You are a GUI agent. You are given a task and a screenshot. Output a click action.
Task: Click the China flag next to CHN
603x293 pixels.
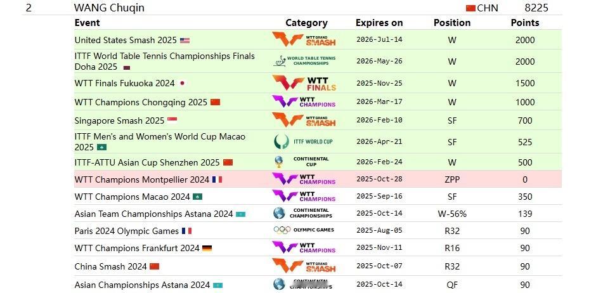click(470, 8)
